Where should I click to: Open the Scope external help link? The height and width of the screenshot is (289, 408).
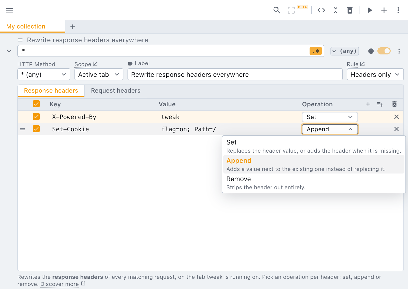[95, 64]
